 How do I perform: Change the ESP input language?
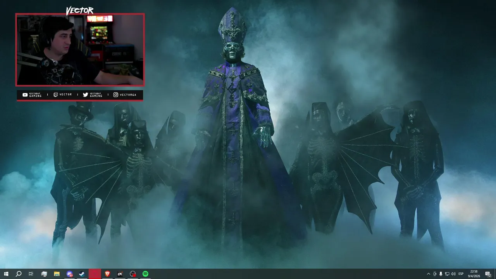461,274
